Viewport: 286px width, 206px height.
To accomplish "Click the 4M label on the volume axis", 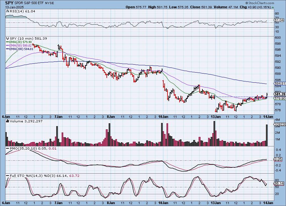I will pos(277,119).
